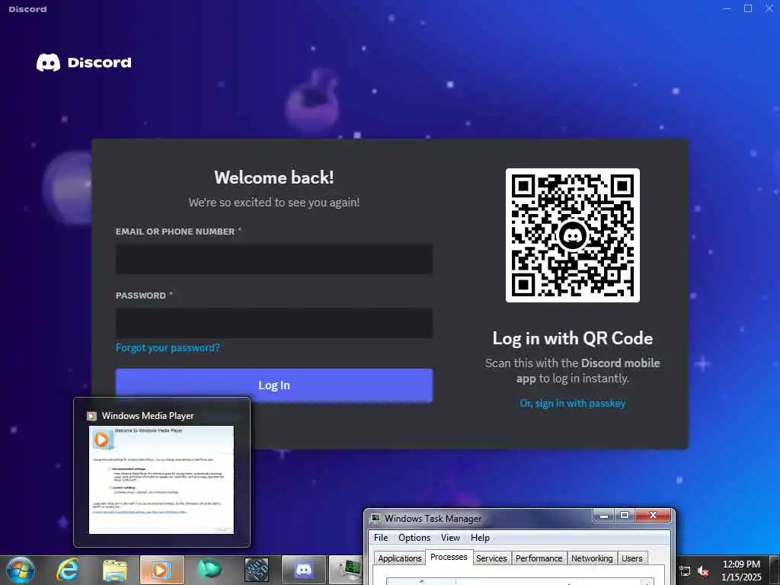Open the Forgot your password link
Screen dimensions: 780x585
[168, 347]
